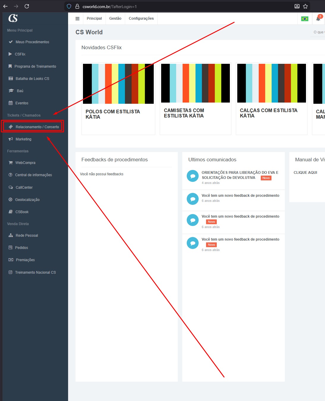Open the Principal top menu
Viewport: 325px width, 401px height.
pos(94,18)
